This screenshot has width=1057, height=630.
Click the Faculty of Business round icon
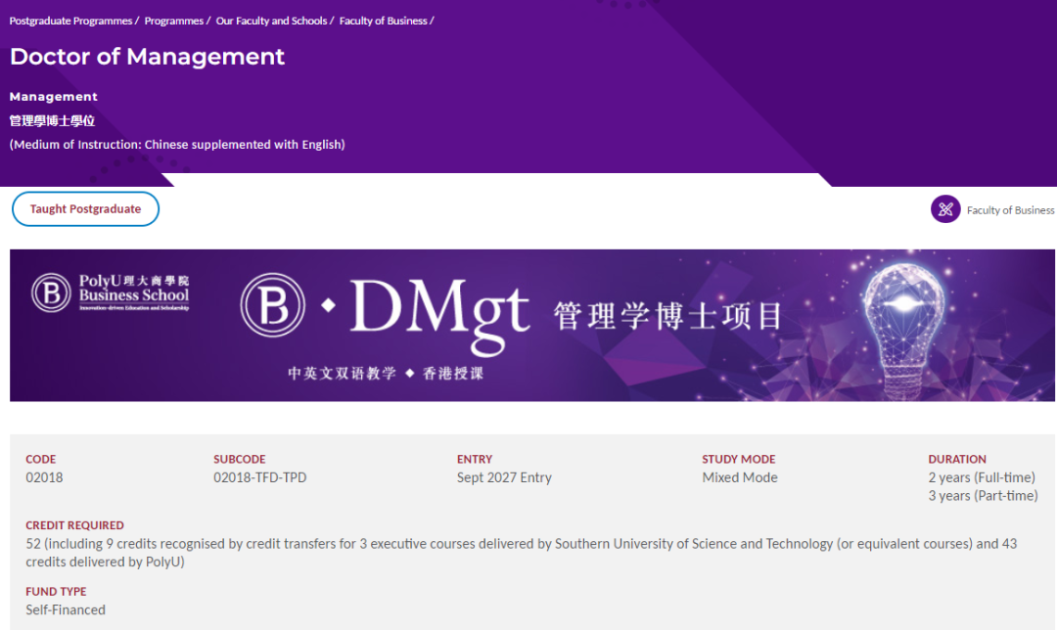tap(945, 209)
